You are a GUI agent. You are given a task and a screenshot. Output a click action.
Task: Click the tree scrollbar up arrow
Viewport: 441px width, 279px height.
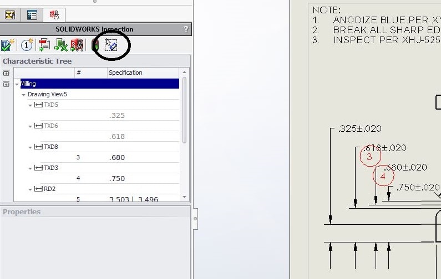point(185,72)
